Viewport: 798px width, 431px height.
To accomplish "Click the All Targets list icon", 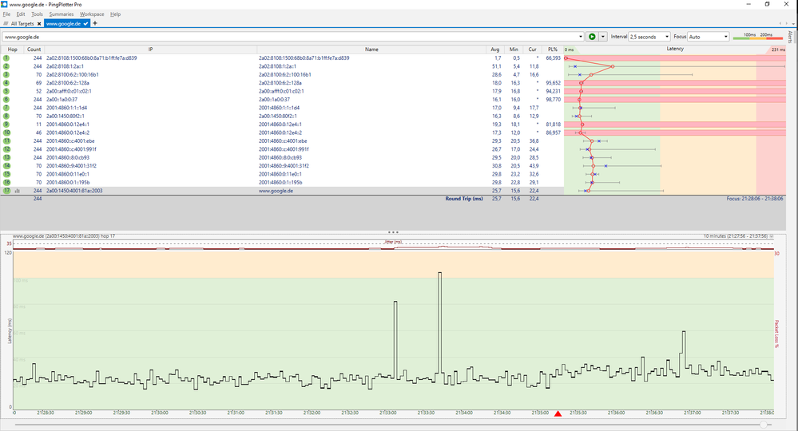I will 6,23.
